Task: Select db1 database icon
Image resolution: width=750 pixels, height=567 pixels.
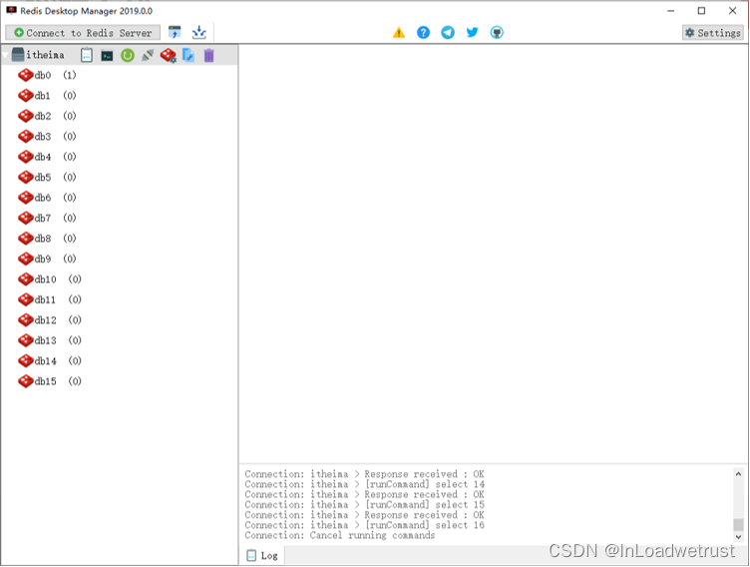Action: pyautogui.click(x=25, y=96)
